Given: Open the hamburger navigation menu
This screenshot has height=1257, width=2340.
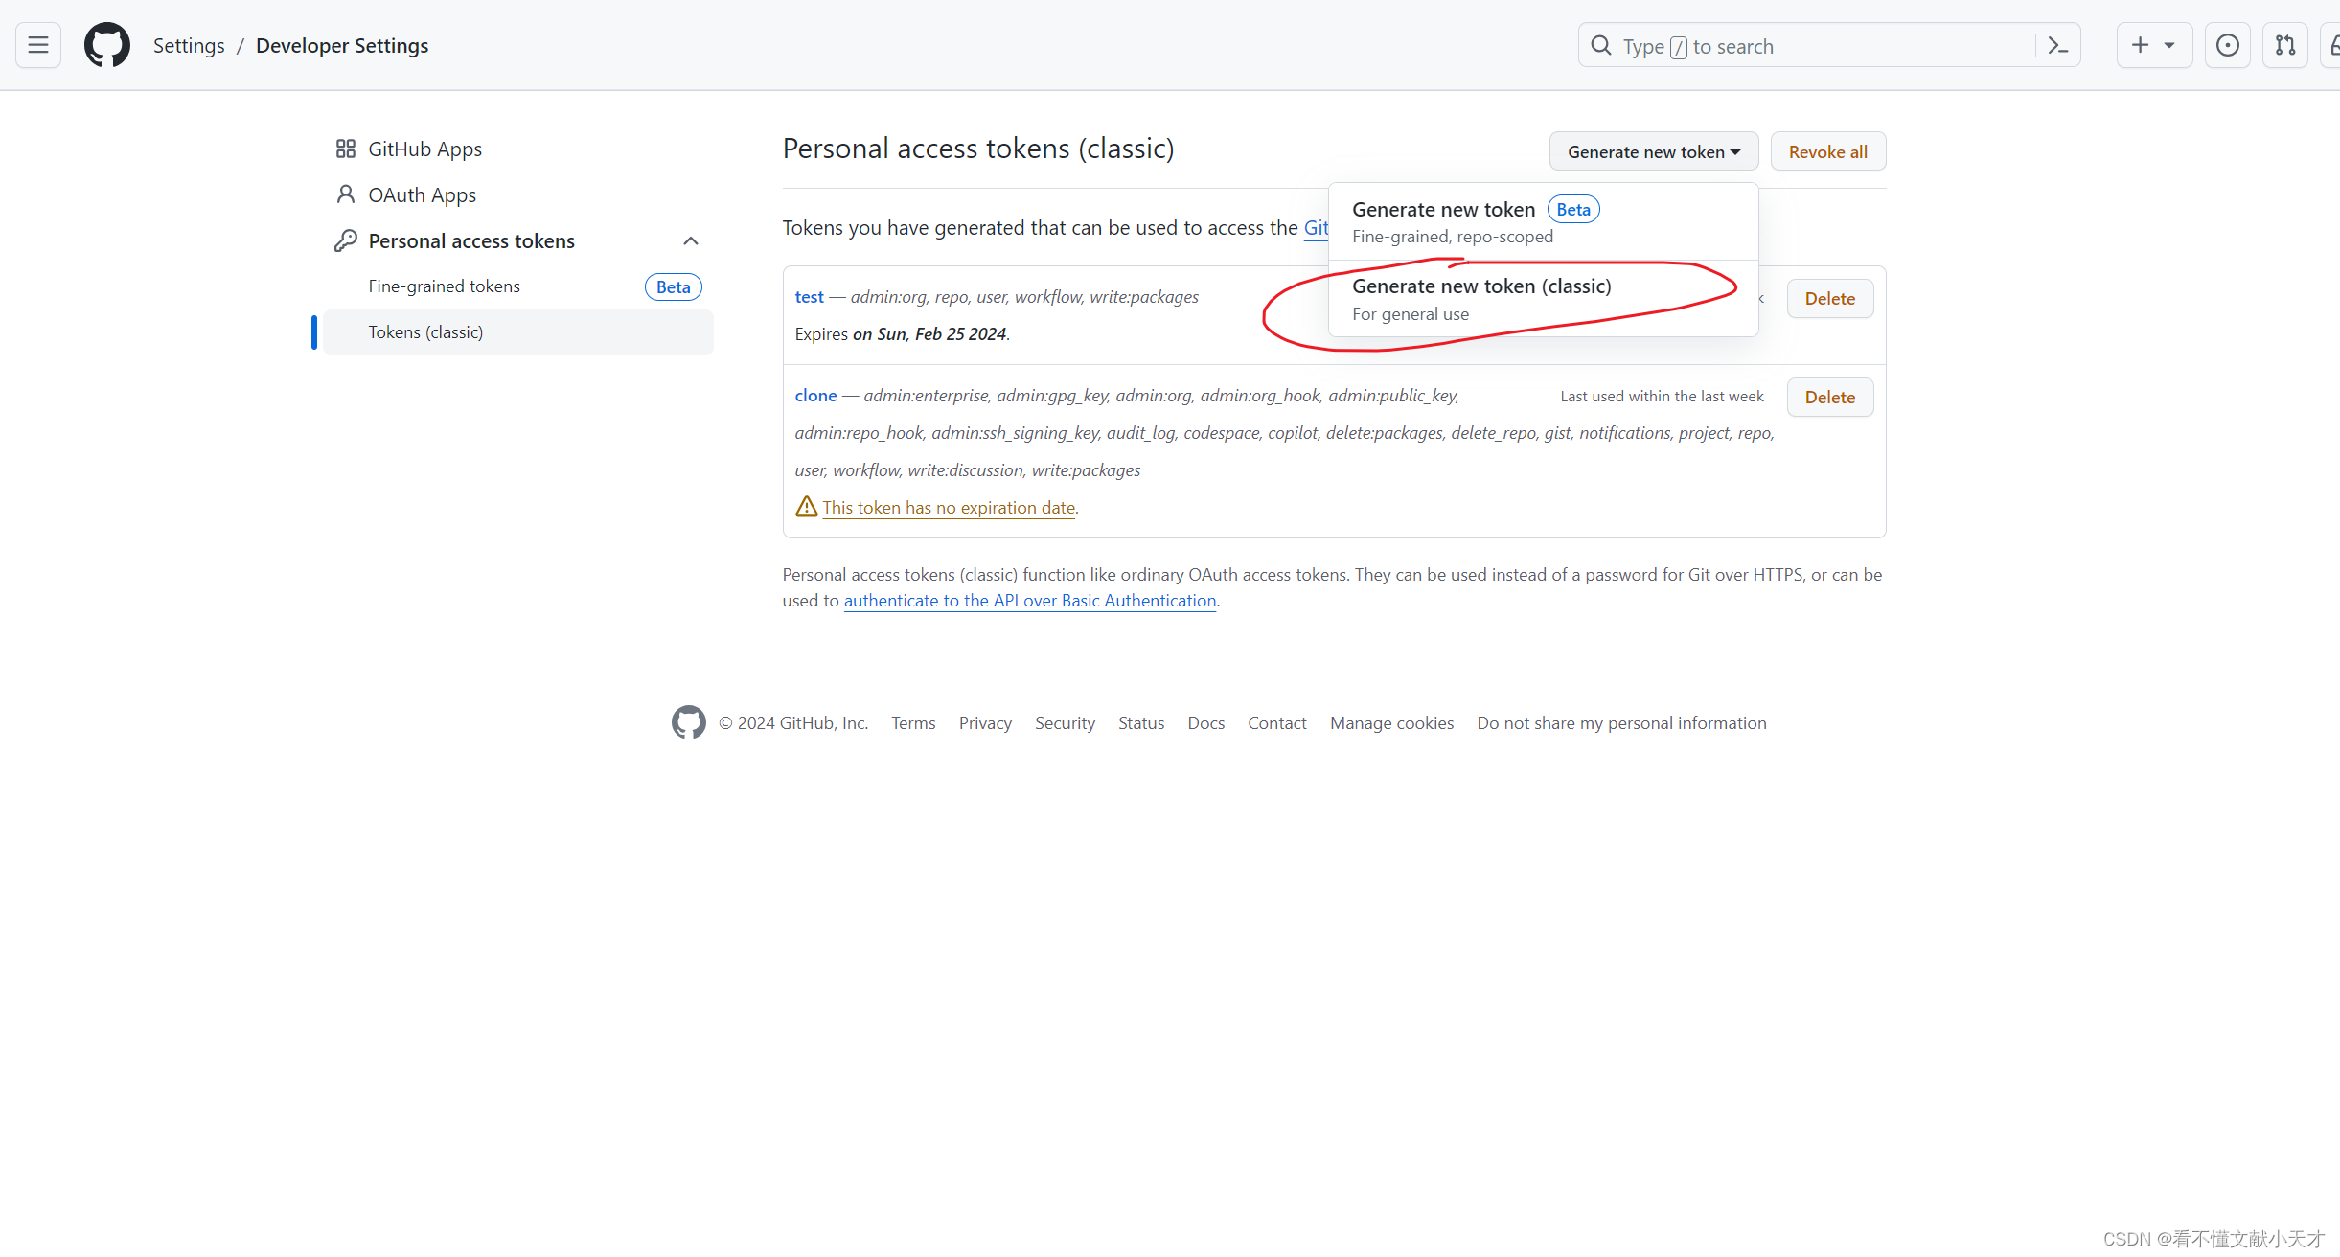Looking at the screenshot, I should pos(38,45).
